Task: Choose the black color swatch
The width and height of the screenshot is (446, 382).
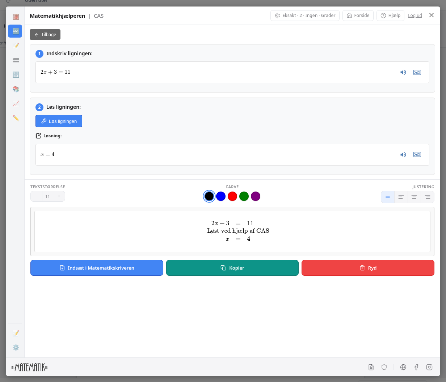Action: [x=209, y=196]
